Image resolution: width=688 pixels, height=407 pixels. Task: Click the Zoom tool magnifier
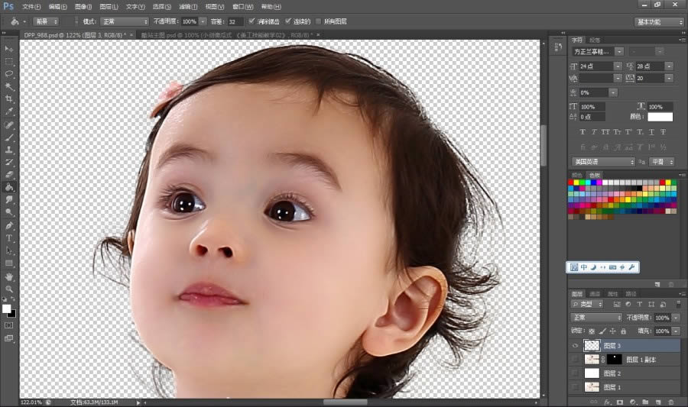click(9, 289)
